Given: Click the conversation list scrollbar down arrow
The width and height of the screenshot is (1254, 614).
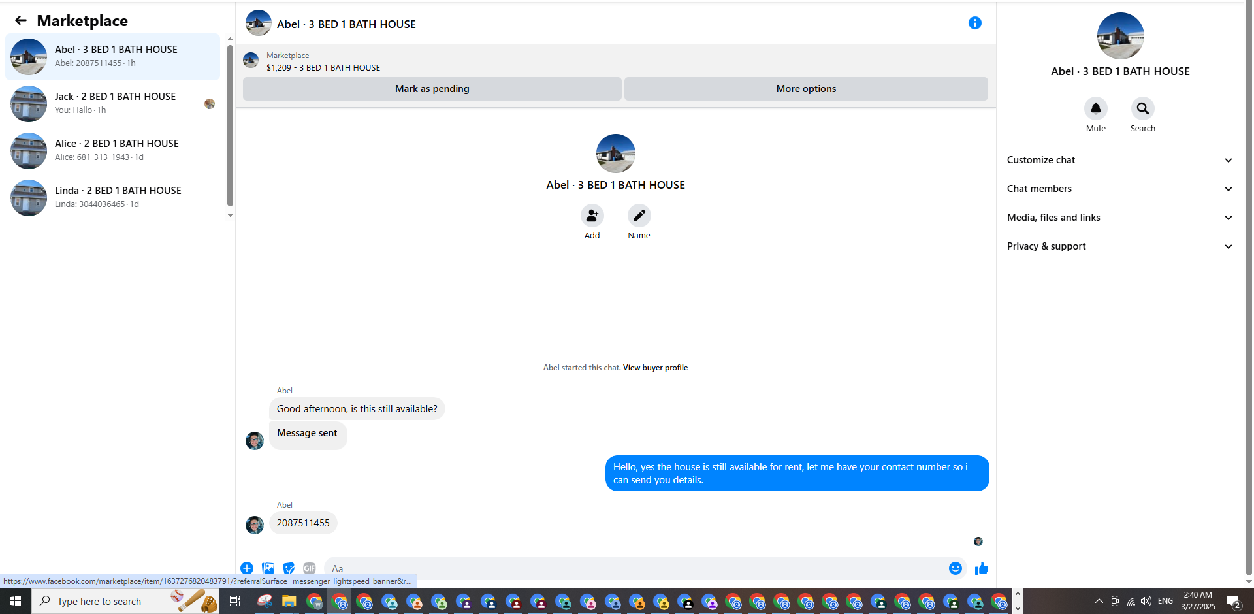Looking at the screenshot, I should point(230,215).
